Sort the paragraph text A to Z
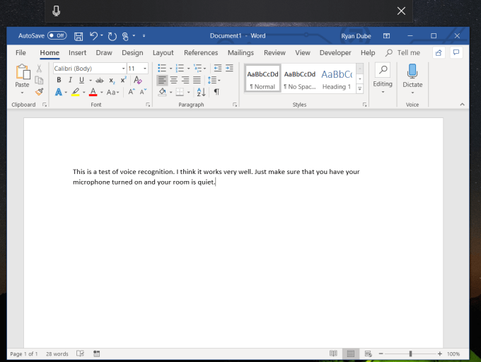 (x=201, y=92)
